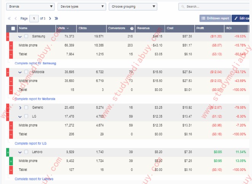Click Samsung ROI value -19.53%
The image size is (252, 184).
click(x=240, y=36)
